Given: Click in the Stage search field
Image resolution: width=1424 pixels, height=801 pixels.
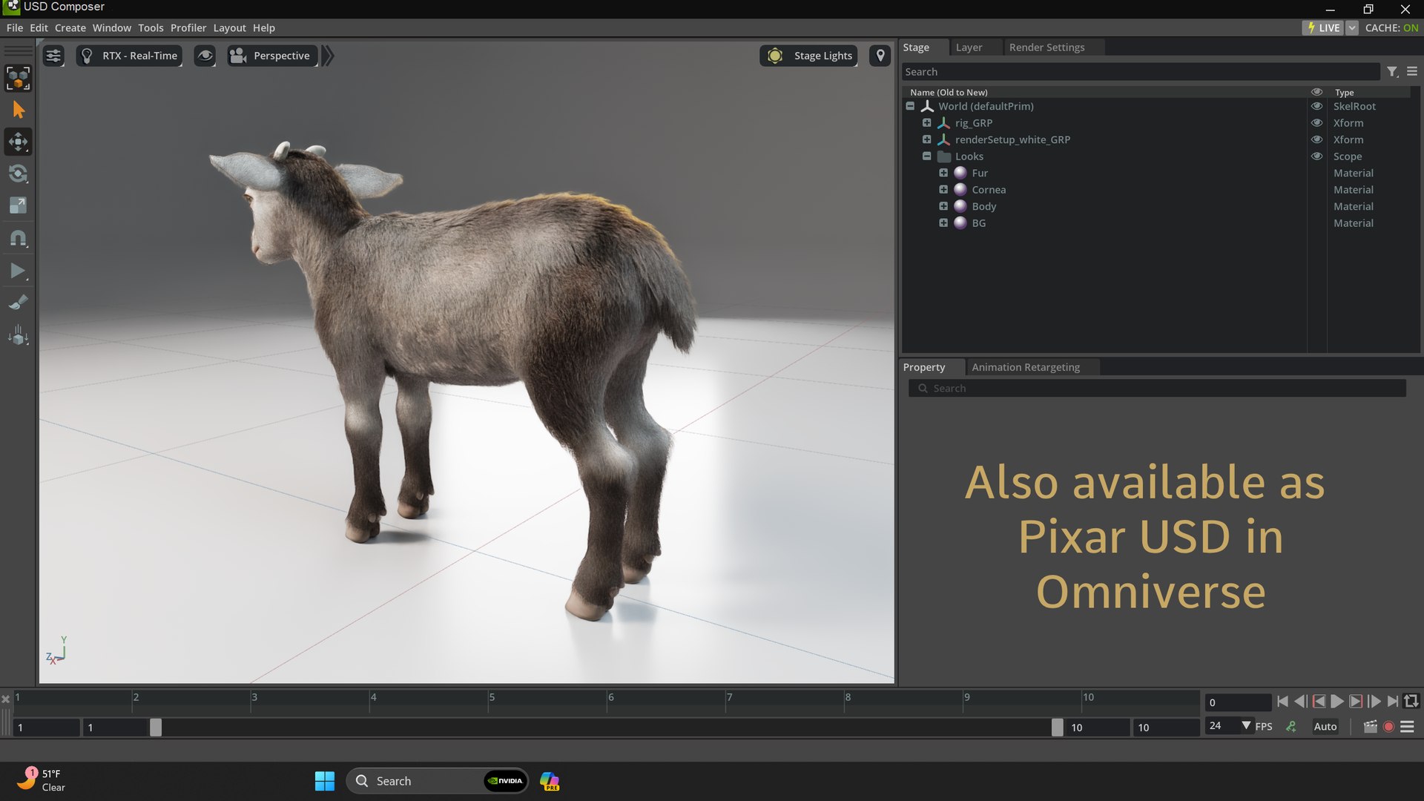Looking at the screenshot, I should click(x=1141, y=71).
